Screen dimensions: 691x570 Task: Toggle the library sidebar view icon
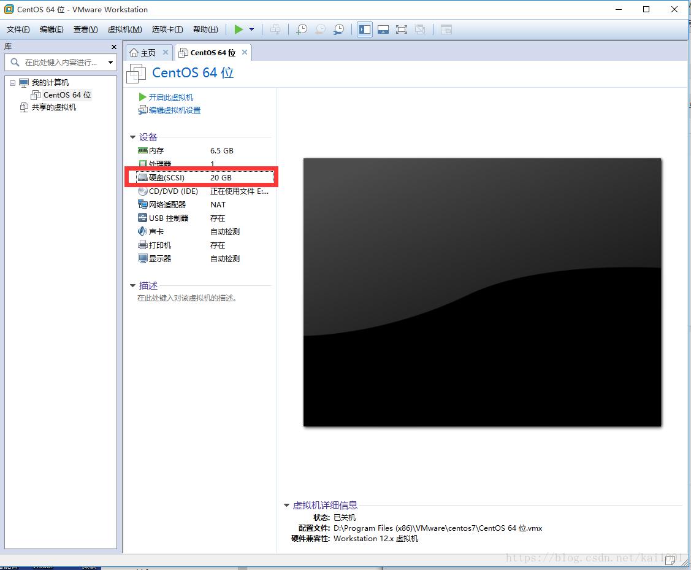tap(364, 29)
